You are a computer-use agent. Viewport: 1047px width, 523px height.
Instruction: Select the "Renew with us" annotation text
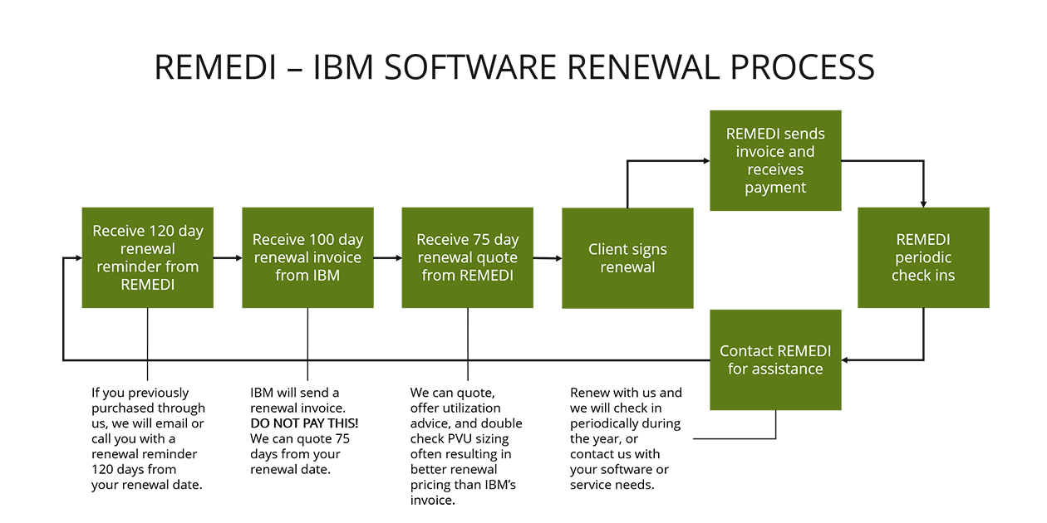point(626,438)
